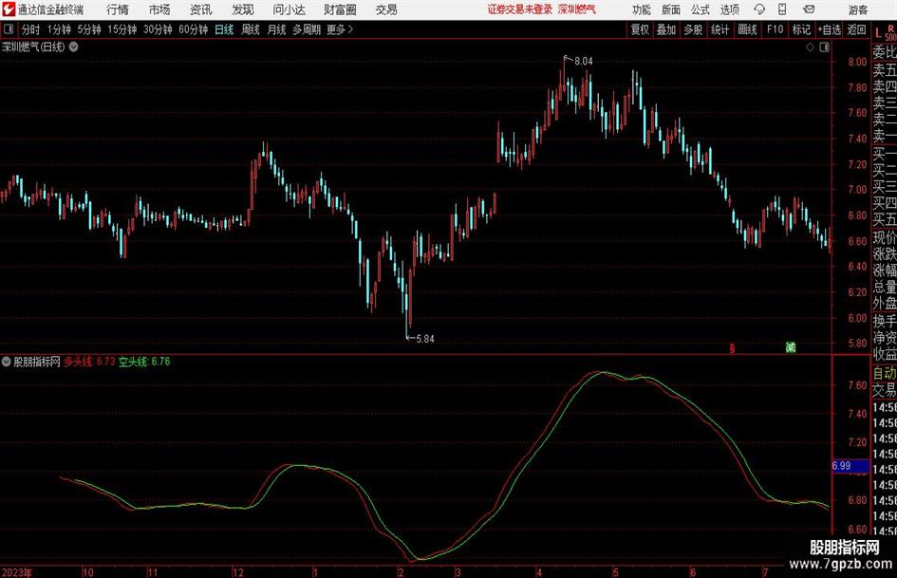The width and height of the screenshot is (897, 578).
Task: Click the red 深圳燃气 title link
Action: click(577, 9)
